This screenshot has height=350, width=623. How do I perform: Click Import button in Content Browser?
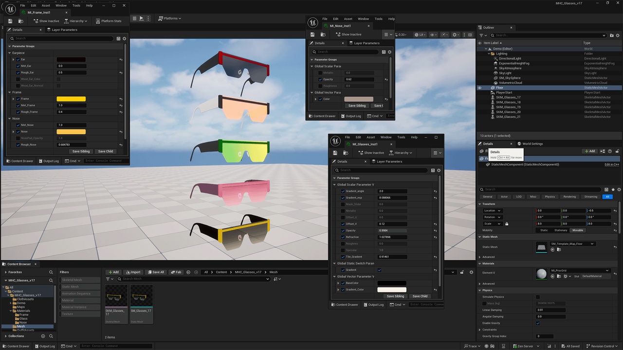point(133,272)
